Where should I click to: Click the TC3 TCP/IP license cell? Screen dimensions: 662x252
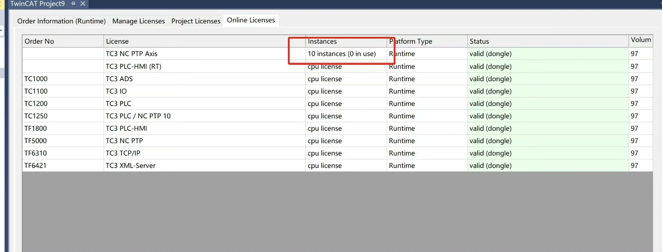(204, 153)
